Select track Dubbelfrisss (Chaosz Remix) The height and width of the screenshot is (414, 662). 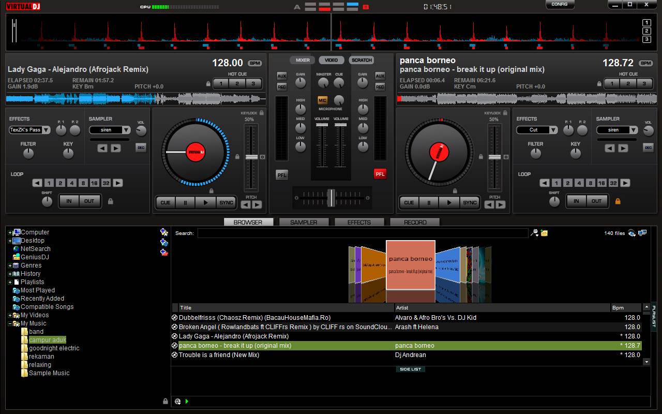pos(407,318)
